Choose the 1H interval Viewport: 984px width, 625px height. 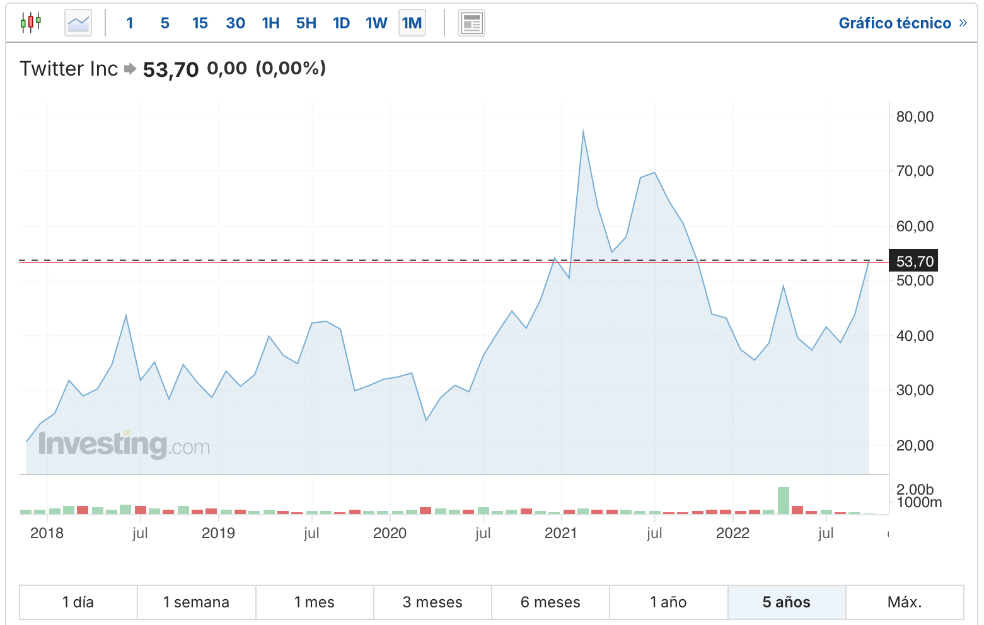(x=271, y=23)
